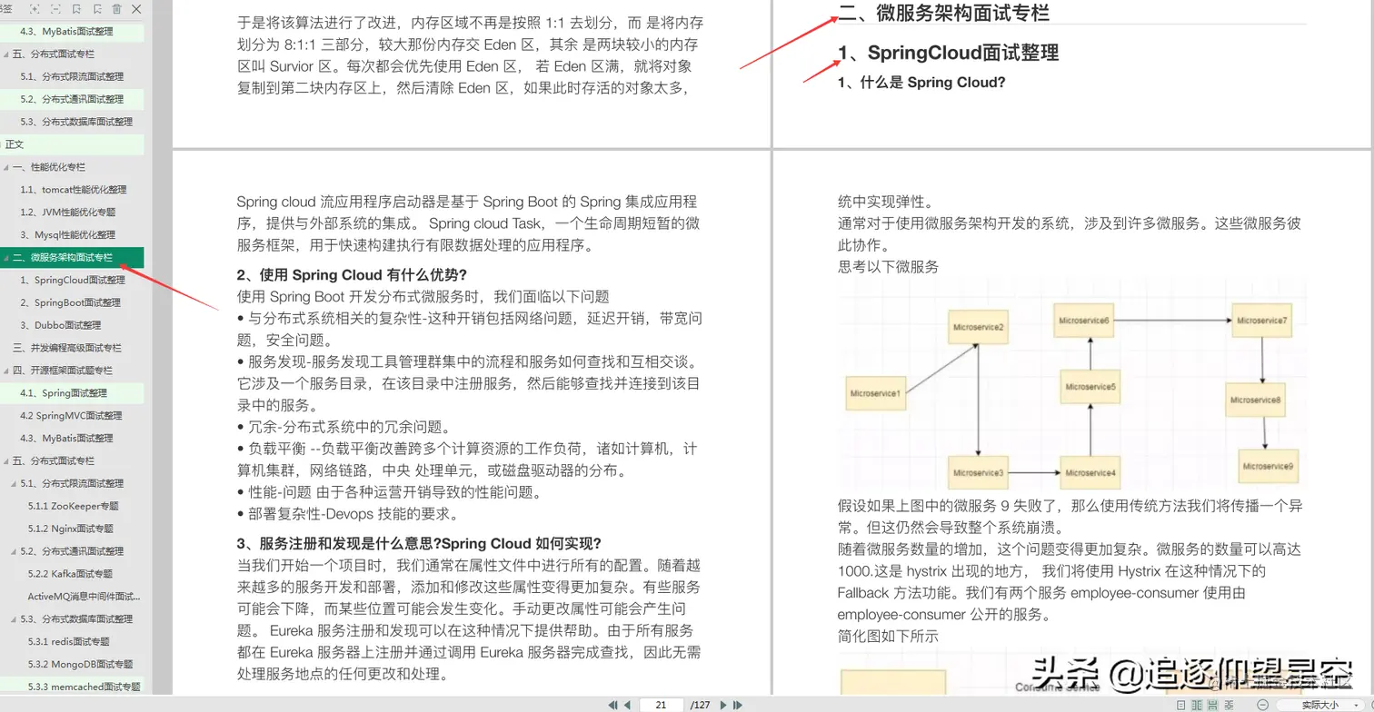Enable continuous scrolling view mode
Image resolution: width=1374 pixels, height=712 pixels.
point(1211,705)
